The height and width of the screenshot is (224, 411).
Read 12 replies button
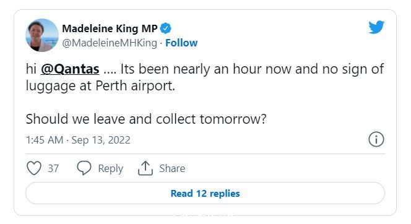click(205, 193)
